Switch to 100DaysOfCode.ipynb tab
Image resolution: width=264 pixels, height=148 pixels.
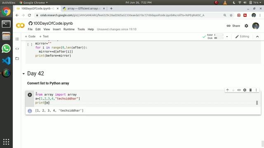click(38, 8)
